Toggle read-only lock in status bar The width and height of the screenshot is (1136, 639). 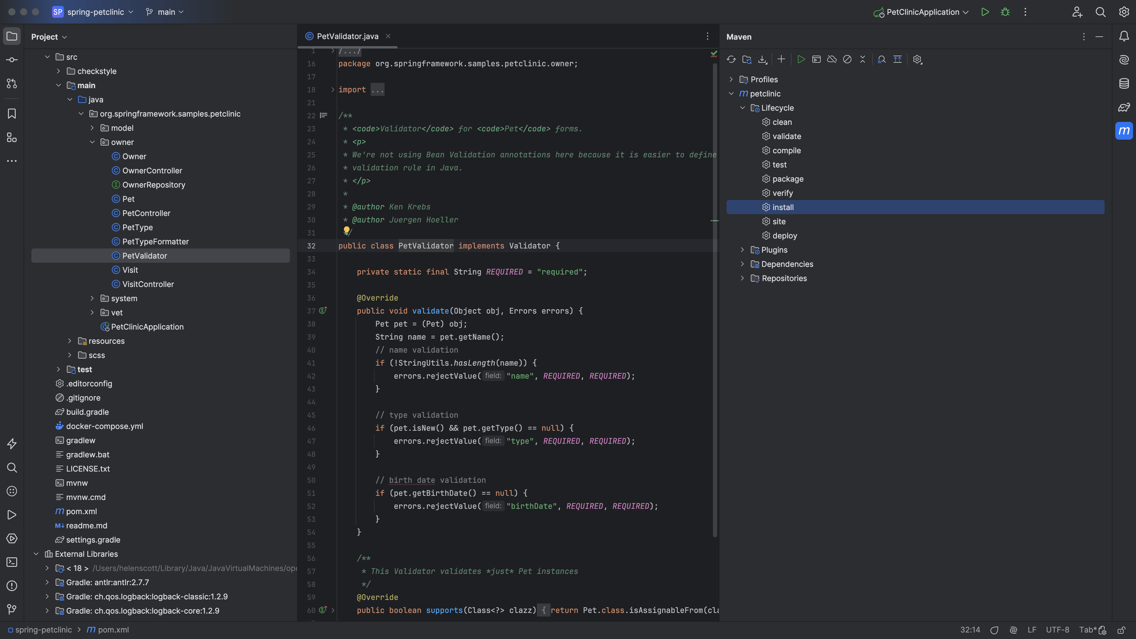point(1121,630)
